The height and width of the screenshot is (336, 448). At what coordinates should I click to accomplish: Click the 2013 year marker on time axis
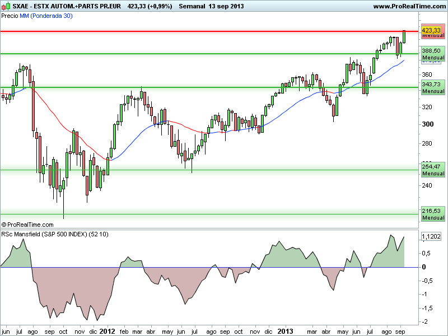pyautogui.click(x=286, y=331)
